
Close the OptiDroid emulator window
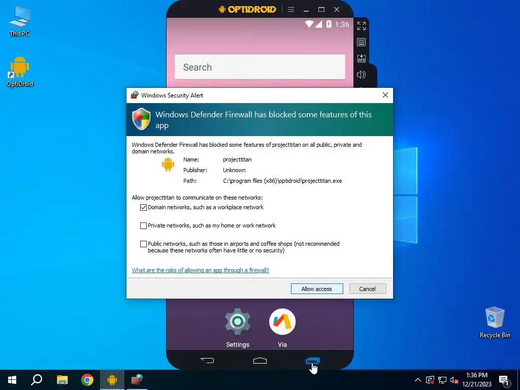(337, 9)
